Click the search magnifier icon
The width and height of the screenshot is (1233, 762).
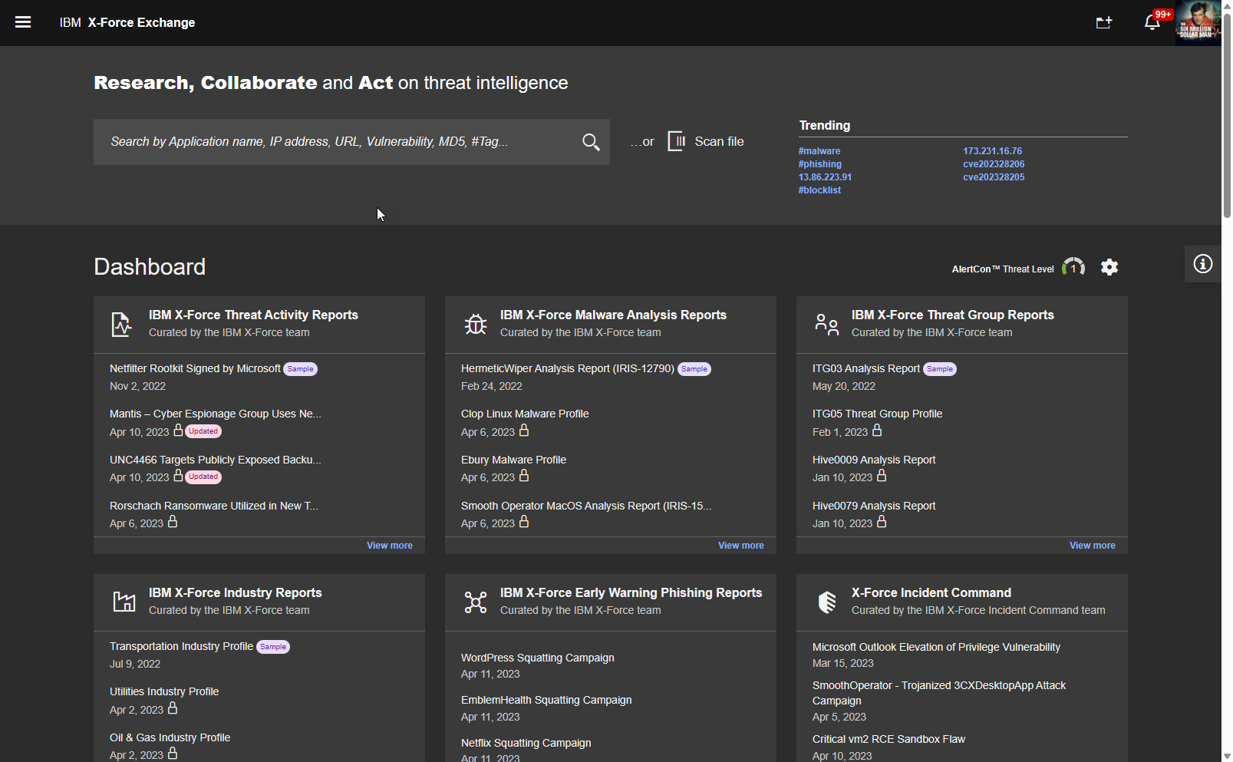590,142
